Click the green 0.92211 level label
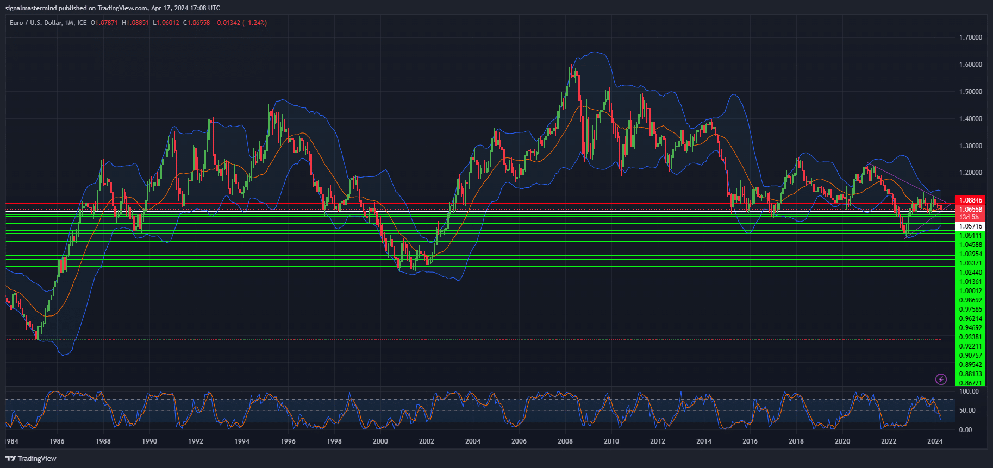The height and width of the screenshot is (468, 993). tap(971, 346)
